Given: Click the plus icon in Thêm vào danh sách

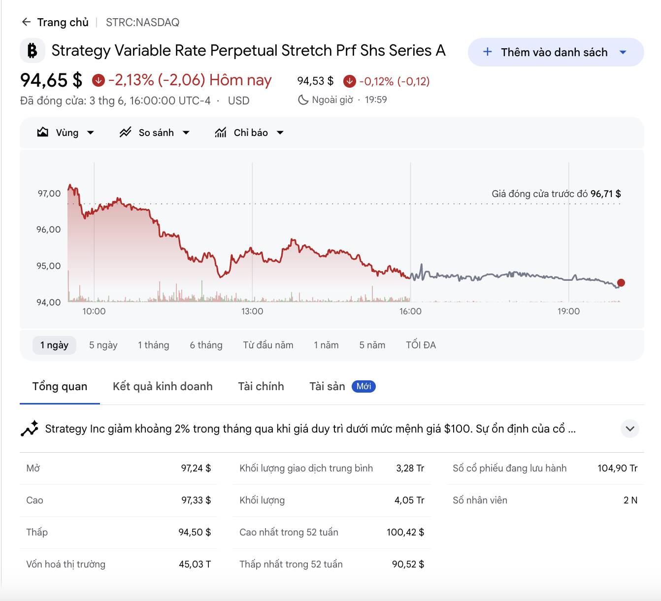Looking at the screenshot, I should (x=488, y=52).
